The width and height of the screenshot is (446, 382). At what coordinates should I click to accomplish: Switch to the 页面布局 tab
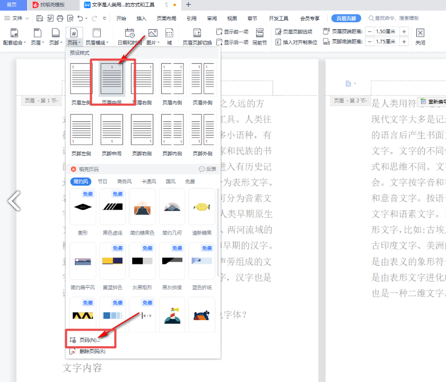(167, 18)
